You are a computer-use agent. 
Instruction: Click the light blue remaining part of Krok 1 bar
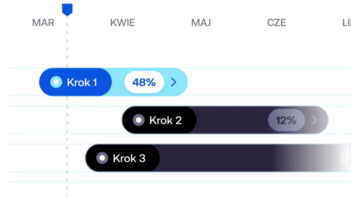coord(150,82)
